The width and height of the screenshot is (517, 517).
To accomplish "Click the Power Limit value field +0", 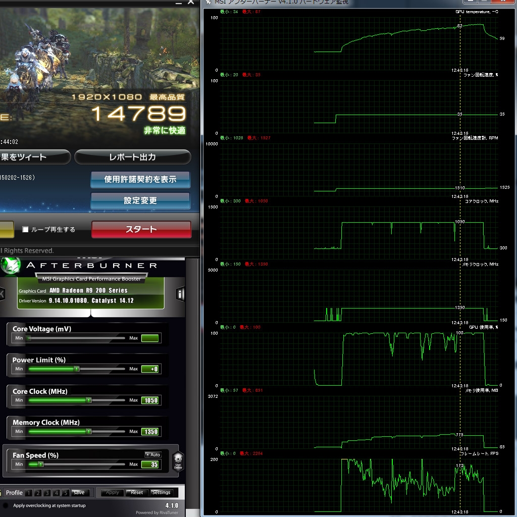I will coord(150,369).
